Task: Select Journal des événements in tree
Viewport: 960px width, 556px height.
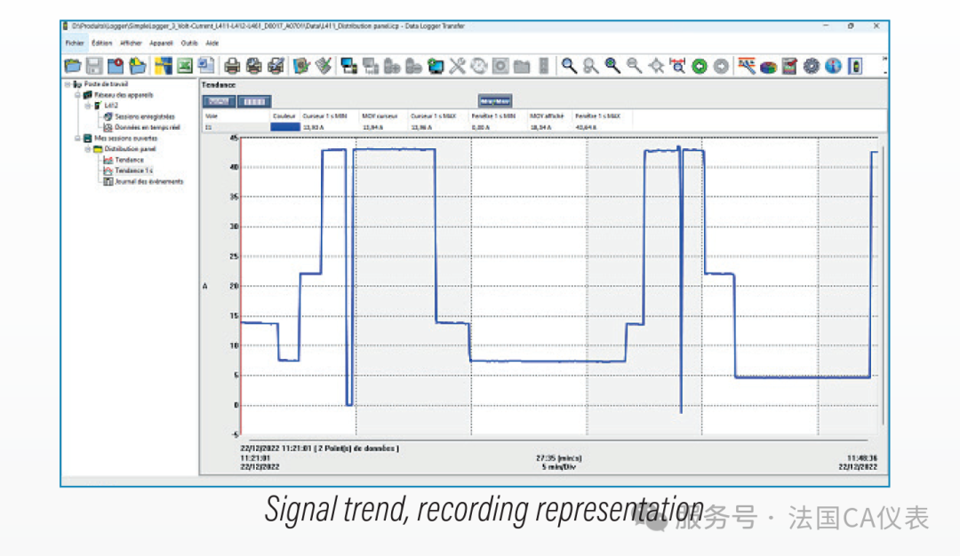Action: 148,181
